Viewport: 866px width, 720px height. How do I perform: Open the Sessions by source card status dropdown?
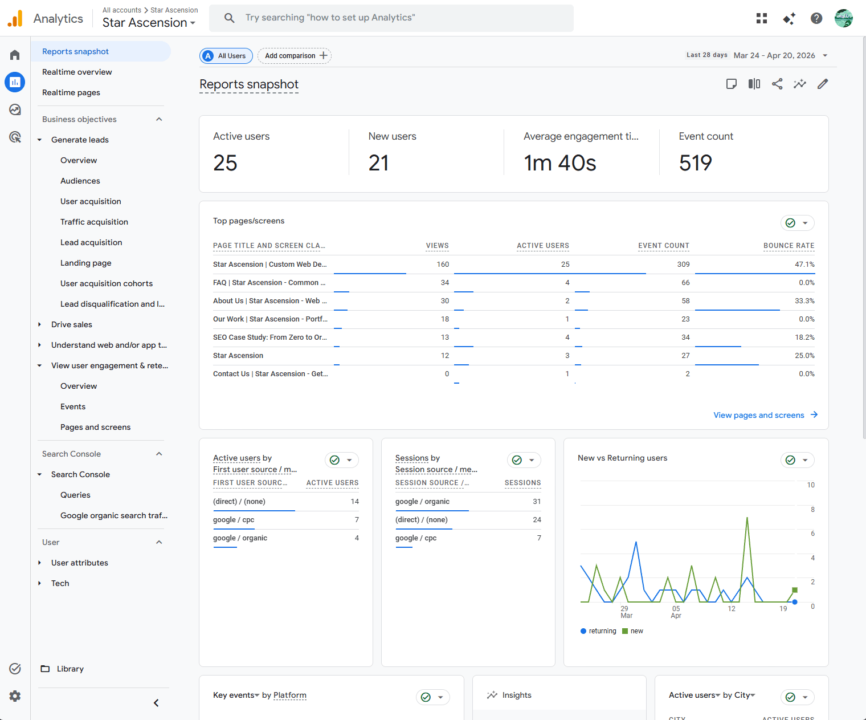coord(524,460)
